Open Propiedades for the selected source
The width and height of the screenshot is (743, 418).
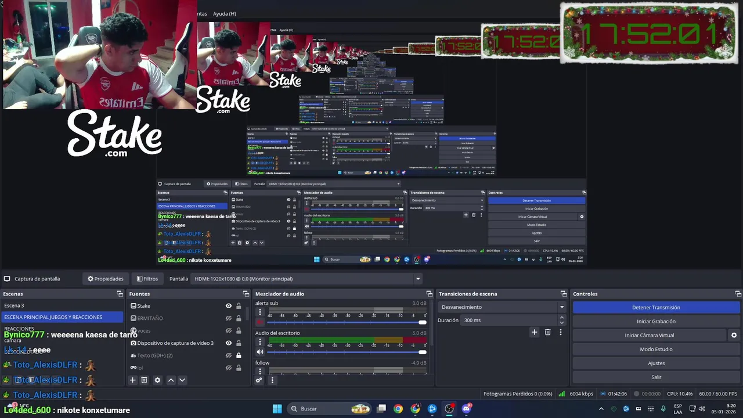[106, 279]
